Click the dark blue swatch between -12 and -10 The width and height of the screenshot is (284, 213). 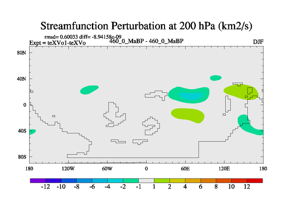coord(53,181)
